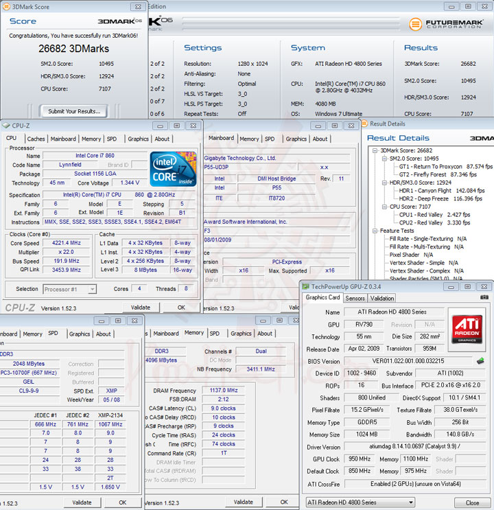This screenshot has width=494, height=510.
Task: Select GT1 - Return To Proxycon result
Action: pos(446,167)
